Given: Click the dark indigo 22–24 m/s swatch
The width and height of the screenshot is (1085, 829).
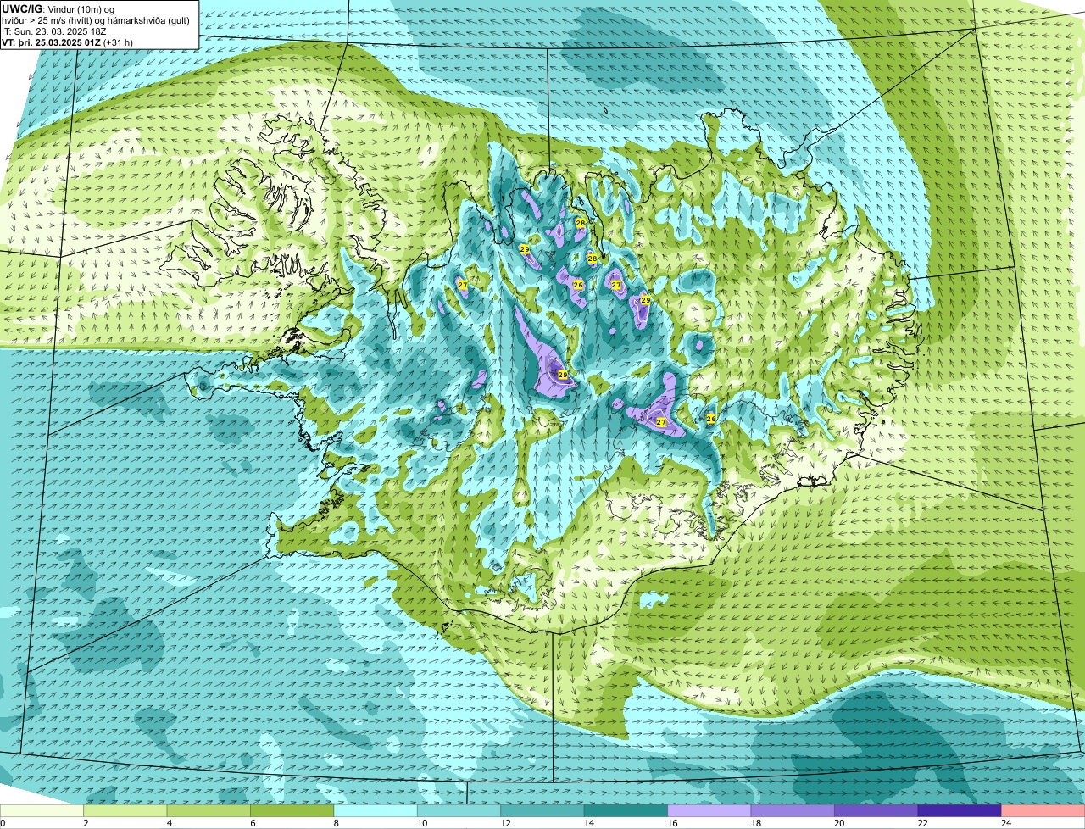Looking at the screenshot, I should [x=960, y=810].
